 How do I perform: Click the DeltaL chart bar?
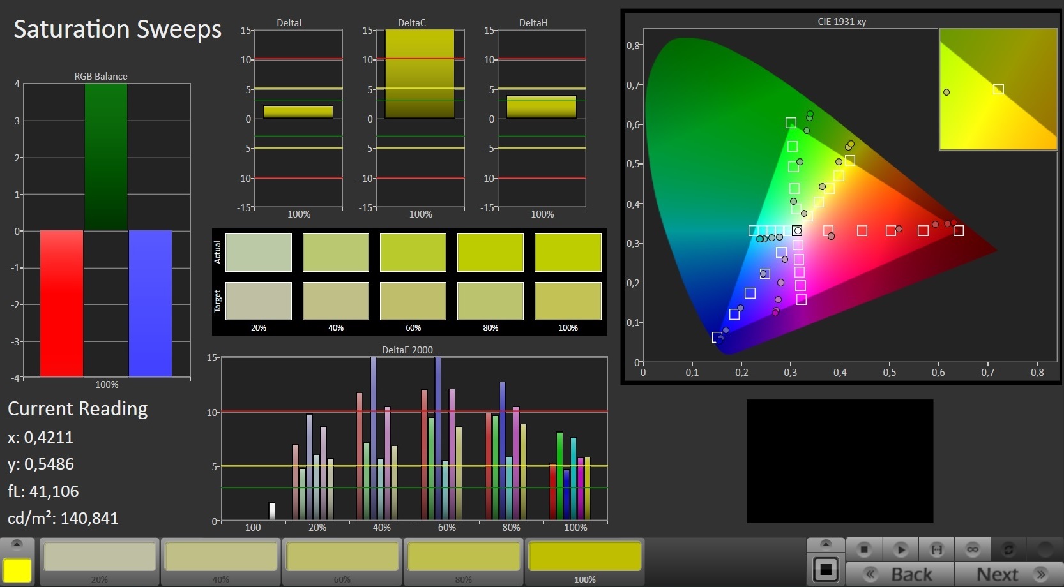[298, 112]
